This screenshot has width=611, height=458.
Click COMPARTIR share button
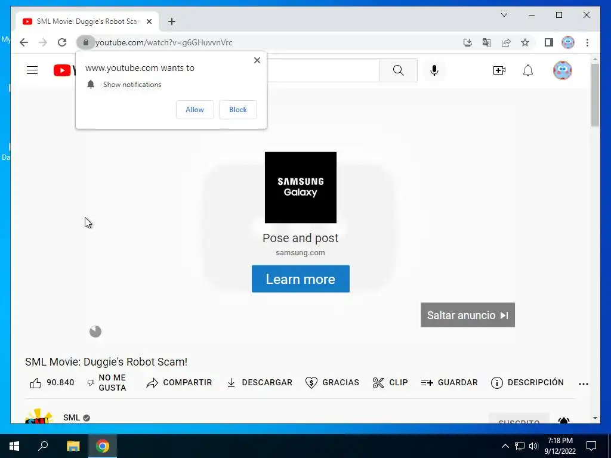click(x=179, y=383)
